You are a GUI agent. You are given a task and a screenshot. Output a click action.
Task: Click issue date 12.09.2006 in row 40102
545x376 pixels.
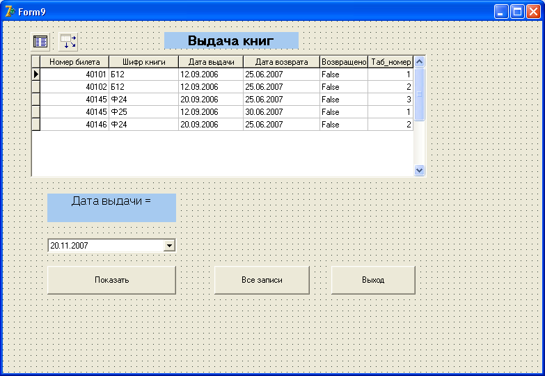(211, 87)
